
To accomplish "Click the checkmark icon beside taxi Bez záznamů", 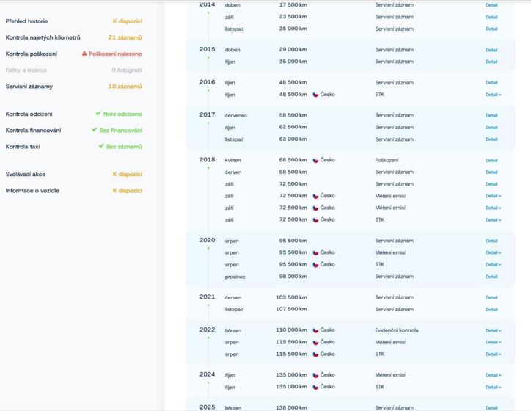I will (101, 146).
